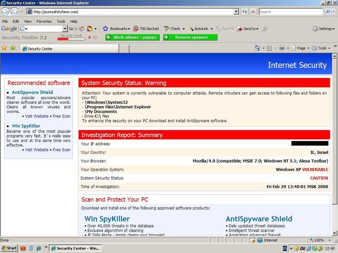Click the red X Stop button
The width and height of the screenshot is (338, 253).
click(253, 11)
